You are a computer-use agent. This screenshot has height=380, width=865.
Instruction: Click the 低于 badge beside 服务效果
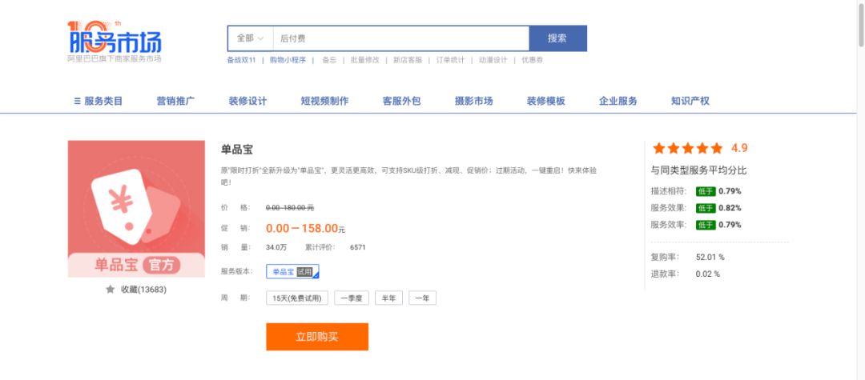pyautogui.click(x=706, y=208)
